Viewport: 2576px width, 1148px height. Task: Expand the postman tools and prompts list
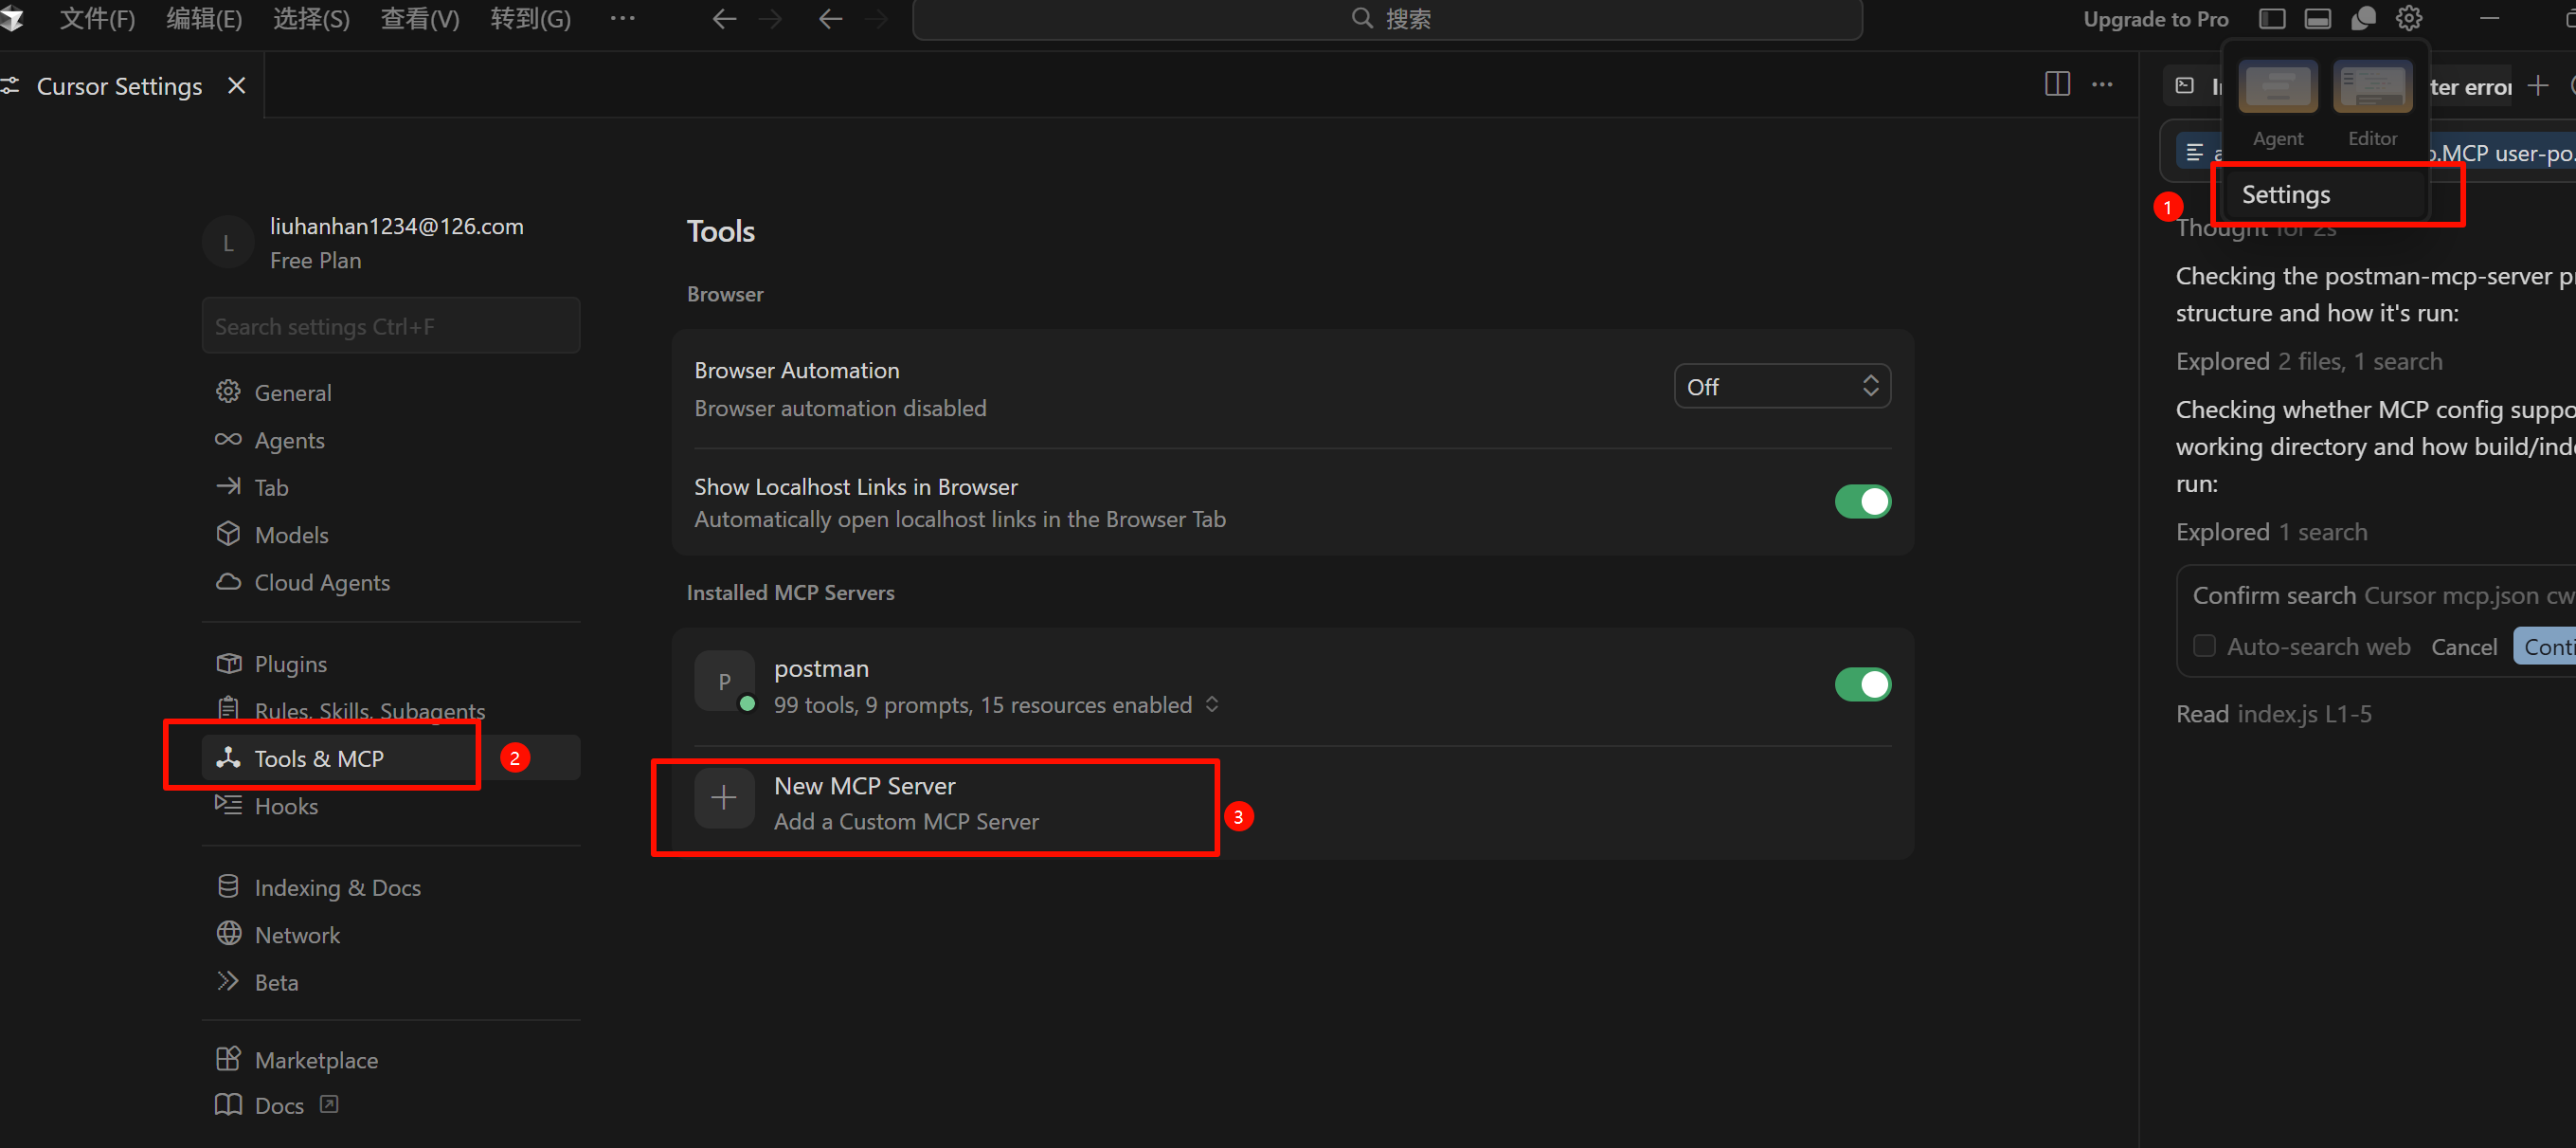tap(1212, 704)
